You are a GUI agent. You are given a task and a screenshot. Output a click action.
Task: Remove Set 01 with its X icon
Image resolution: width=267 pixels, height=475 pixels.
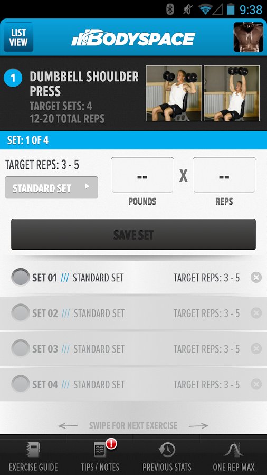coord(256,277)
